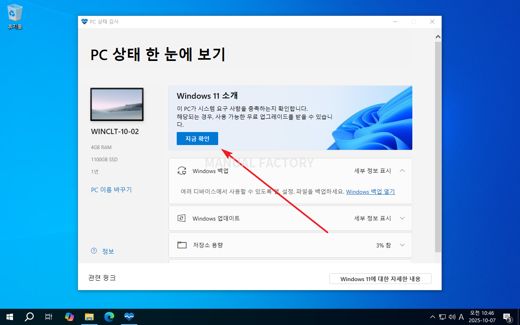Click the PC wallpaper thumbnail image
This screenshot has height=325, width=520.
coord(117,104)
